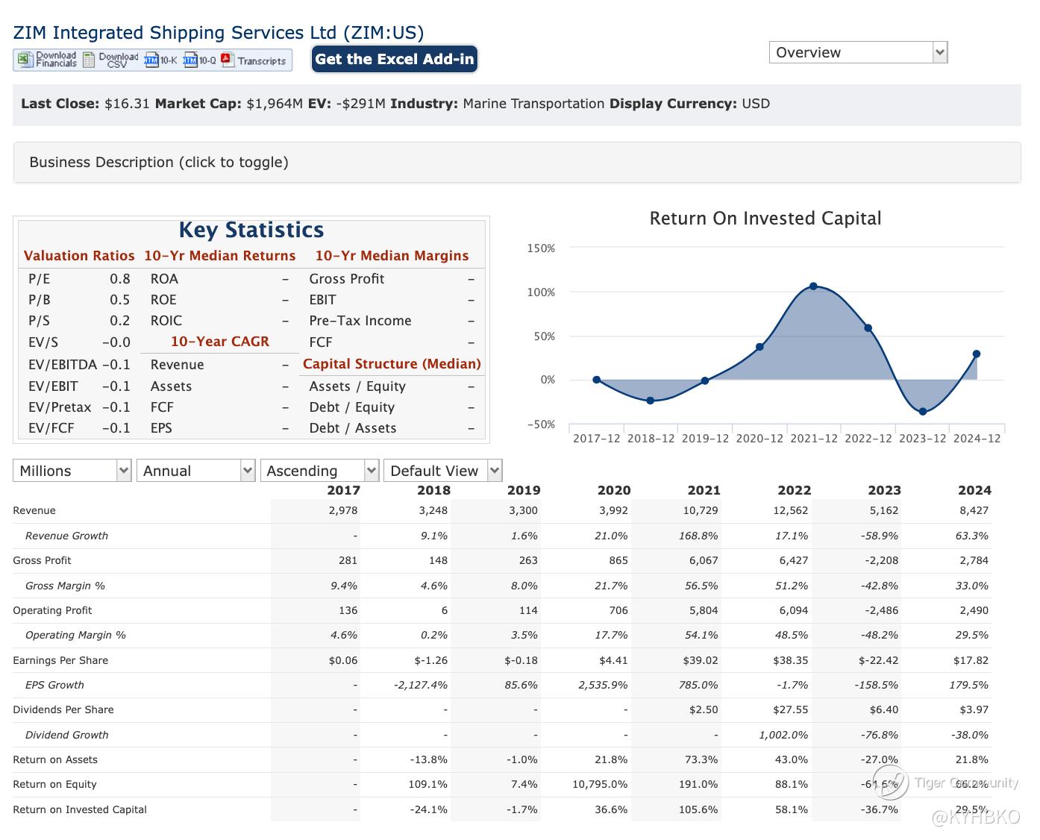Click the 2023-12 data point on ROIC chart
The height and width of the screenshot is (840, 1040).
pyautogui.click(x=923, y=412)
